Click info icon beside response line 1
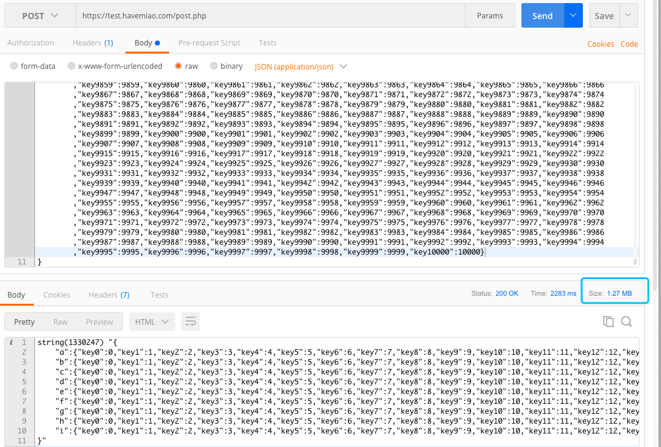This screenshot has height=447, width=661. [11, 342]
